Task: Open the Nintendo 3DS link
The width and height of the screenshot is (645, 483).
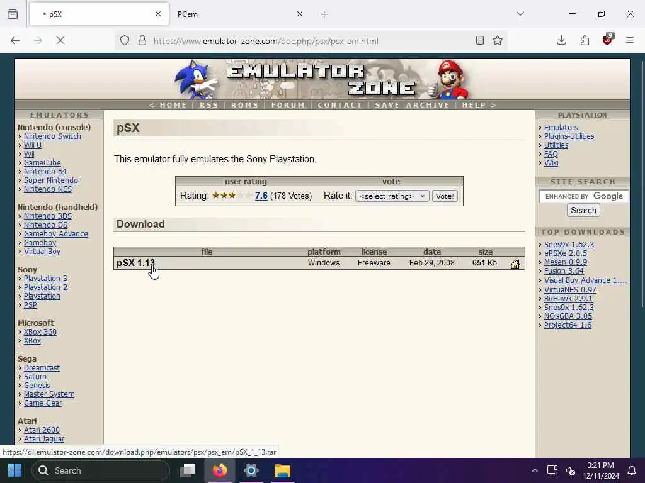Action: pos(48,216)
